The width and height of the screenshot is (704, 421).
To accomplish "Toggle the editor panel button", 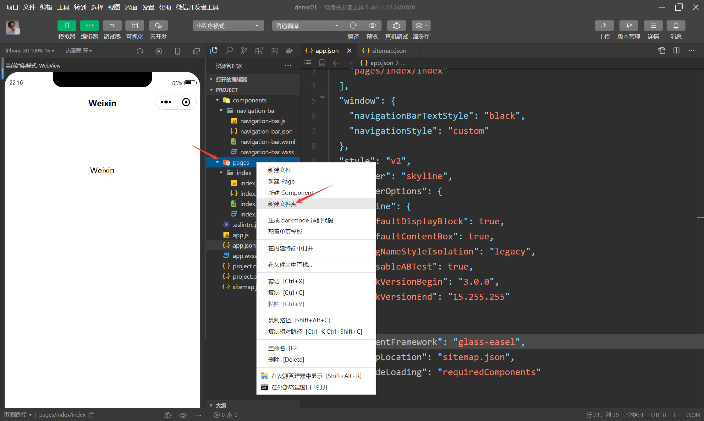I will [x=90, y=26].
